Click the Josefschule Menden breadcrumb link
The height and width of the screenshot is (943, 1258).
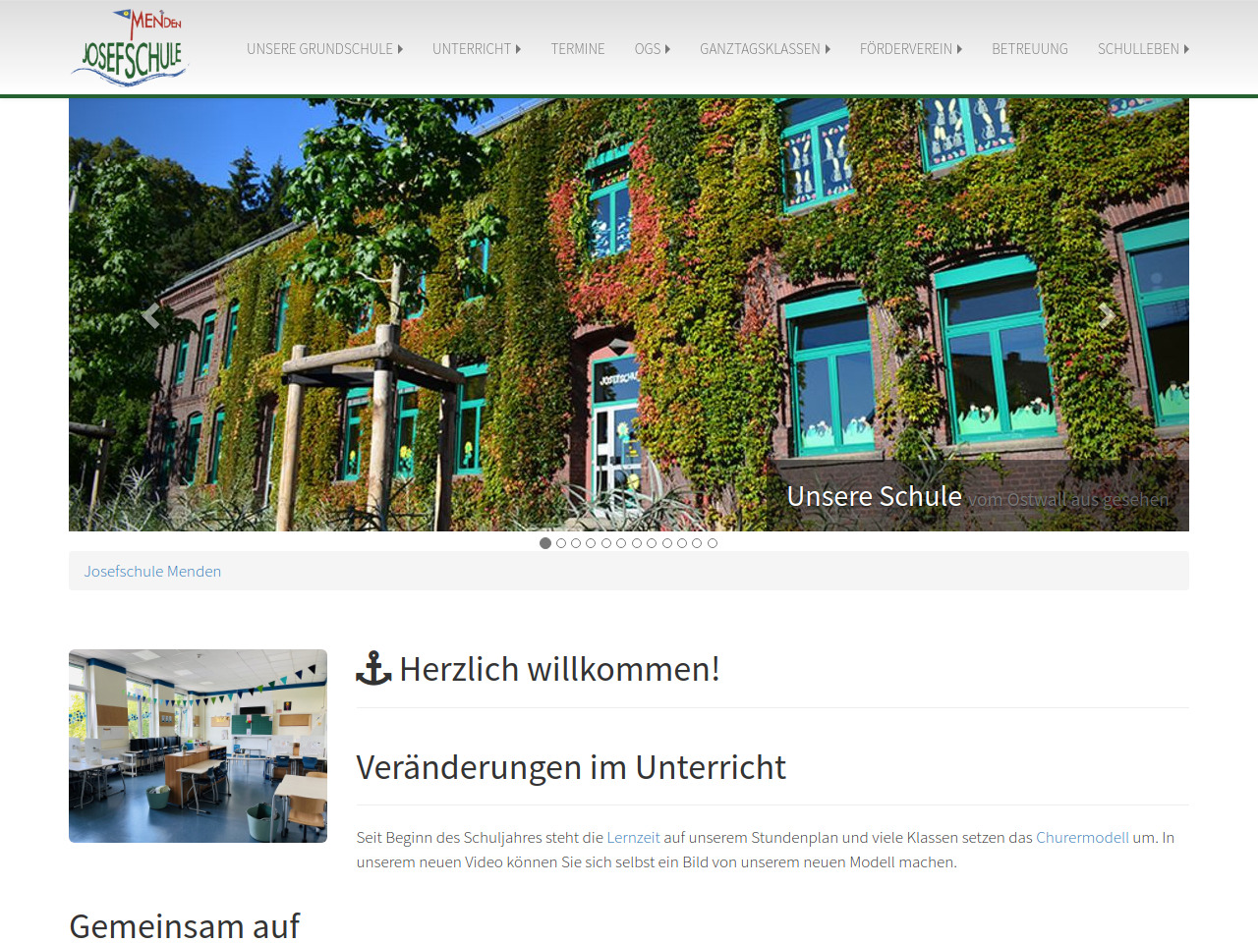pos(152,572)
